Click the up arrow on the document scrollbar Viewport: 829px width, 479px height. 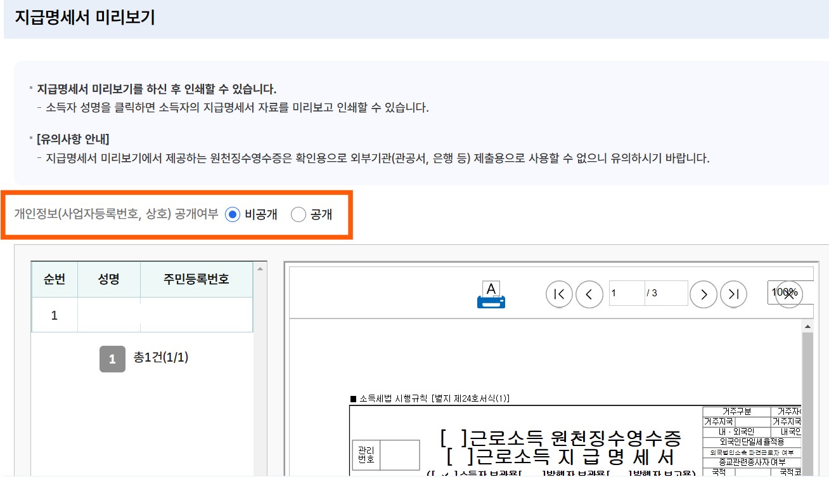click(807, 325)
